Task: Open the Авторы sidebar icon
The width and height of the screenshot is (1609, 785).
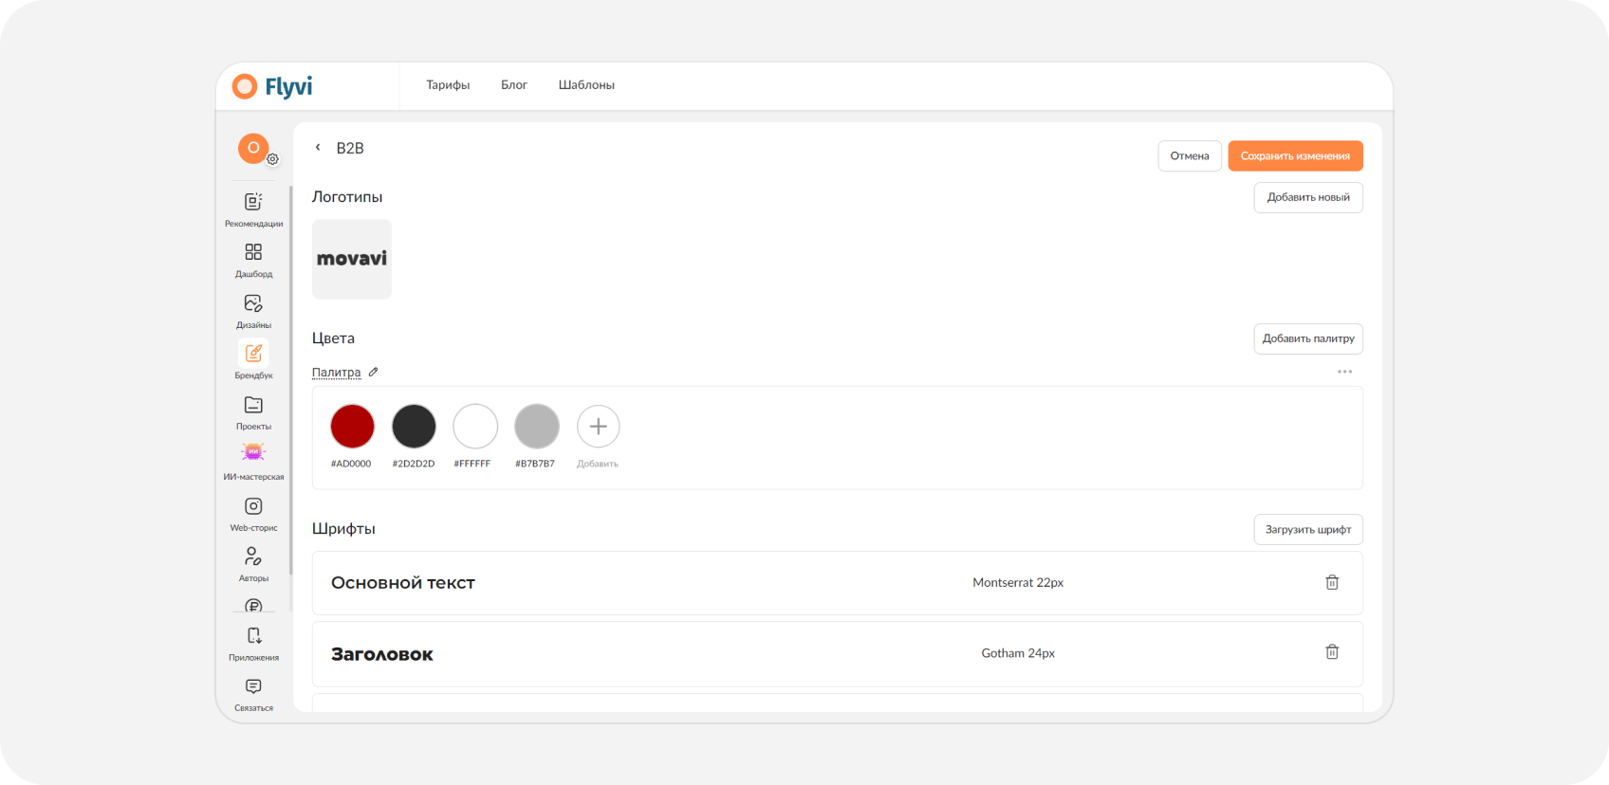Action: tap(253, 557)
